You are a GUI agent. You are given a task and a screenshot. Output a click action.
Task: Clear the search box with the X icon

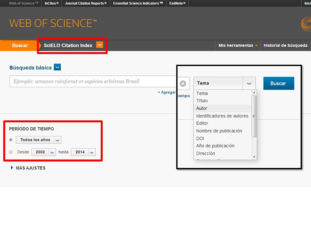(183, 83)
